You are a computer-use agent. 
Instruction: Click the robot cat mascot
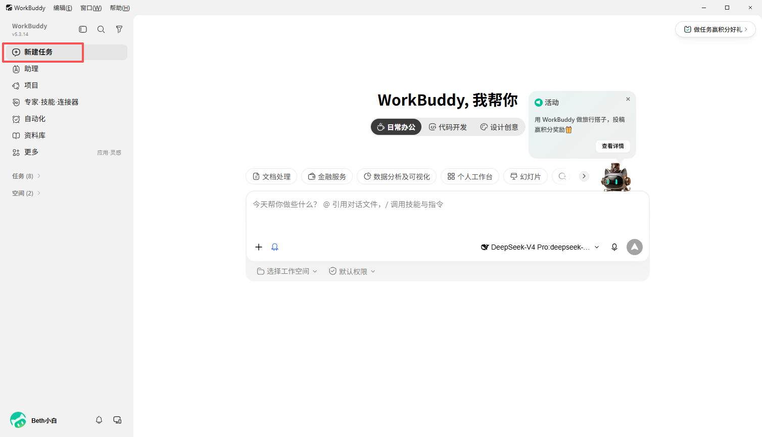[616, 177]
